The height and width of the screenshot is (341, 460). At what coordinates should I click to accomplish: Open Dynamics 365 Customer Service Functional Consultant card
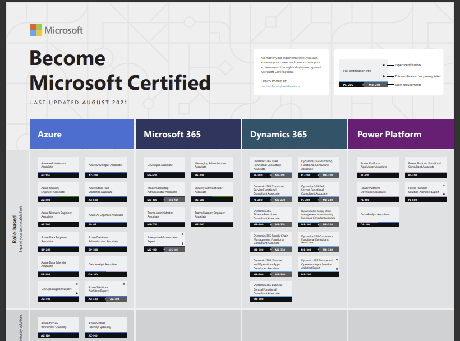(271, 192)
